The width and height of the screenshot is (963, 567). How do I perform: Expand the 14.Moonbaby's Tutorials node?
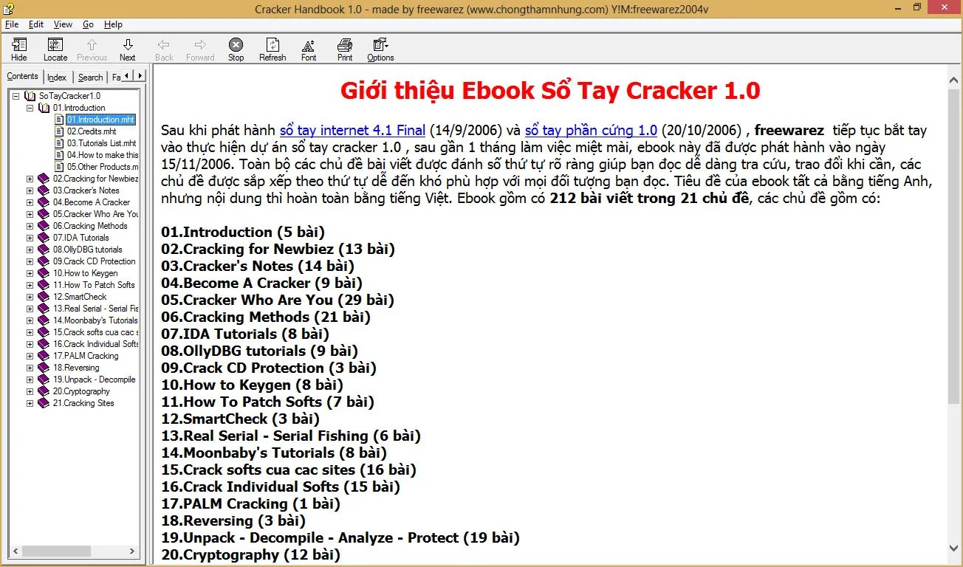30,320
